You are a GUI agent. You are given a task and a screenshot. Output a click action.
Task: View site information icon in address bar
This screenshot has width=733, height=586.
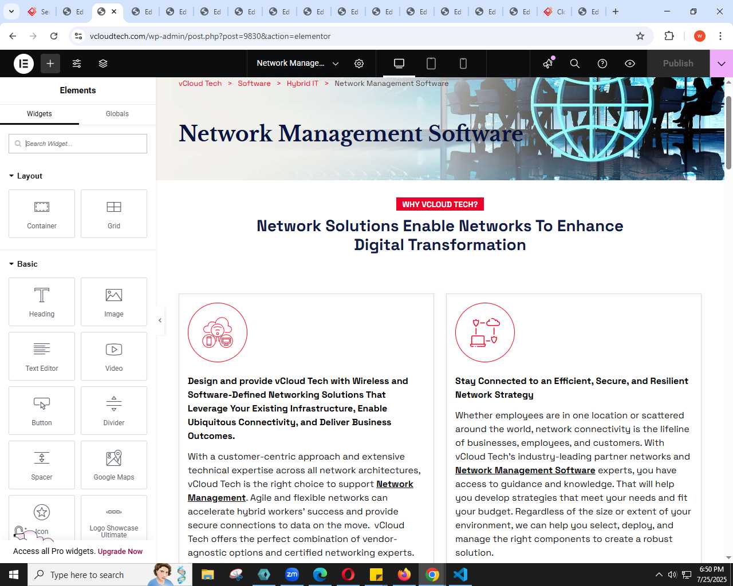click(78, 36)
